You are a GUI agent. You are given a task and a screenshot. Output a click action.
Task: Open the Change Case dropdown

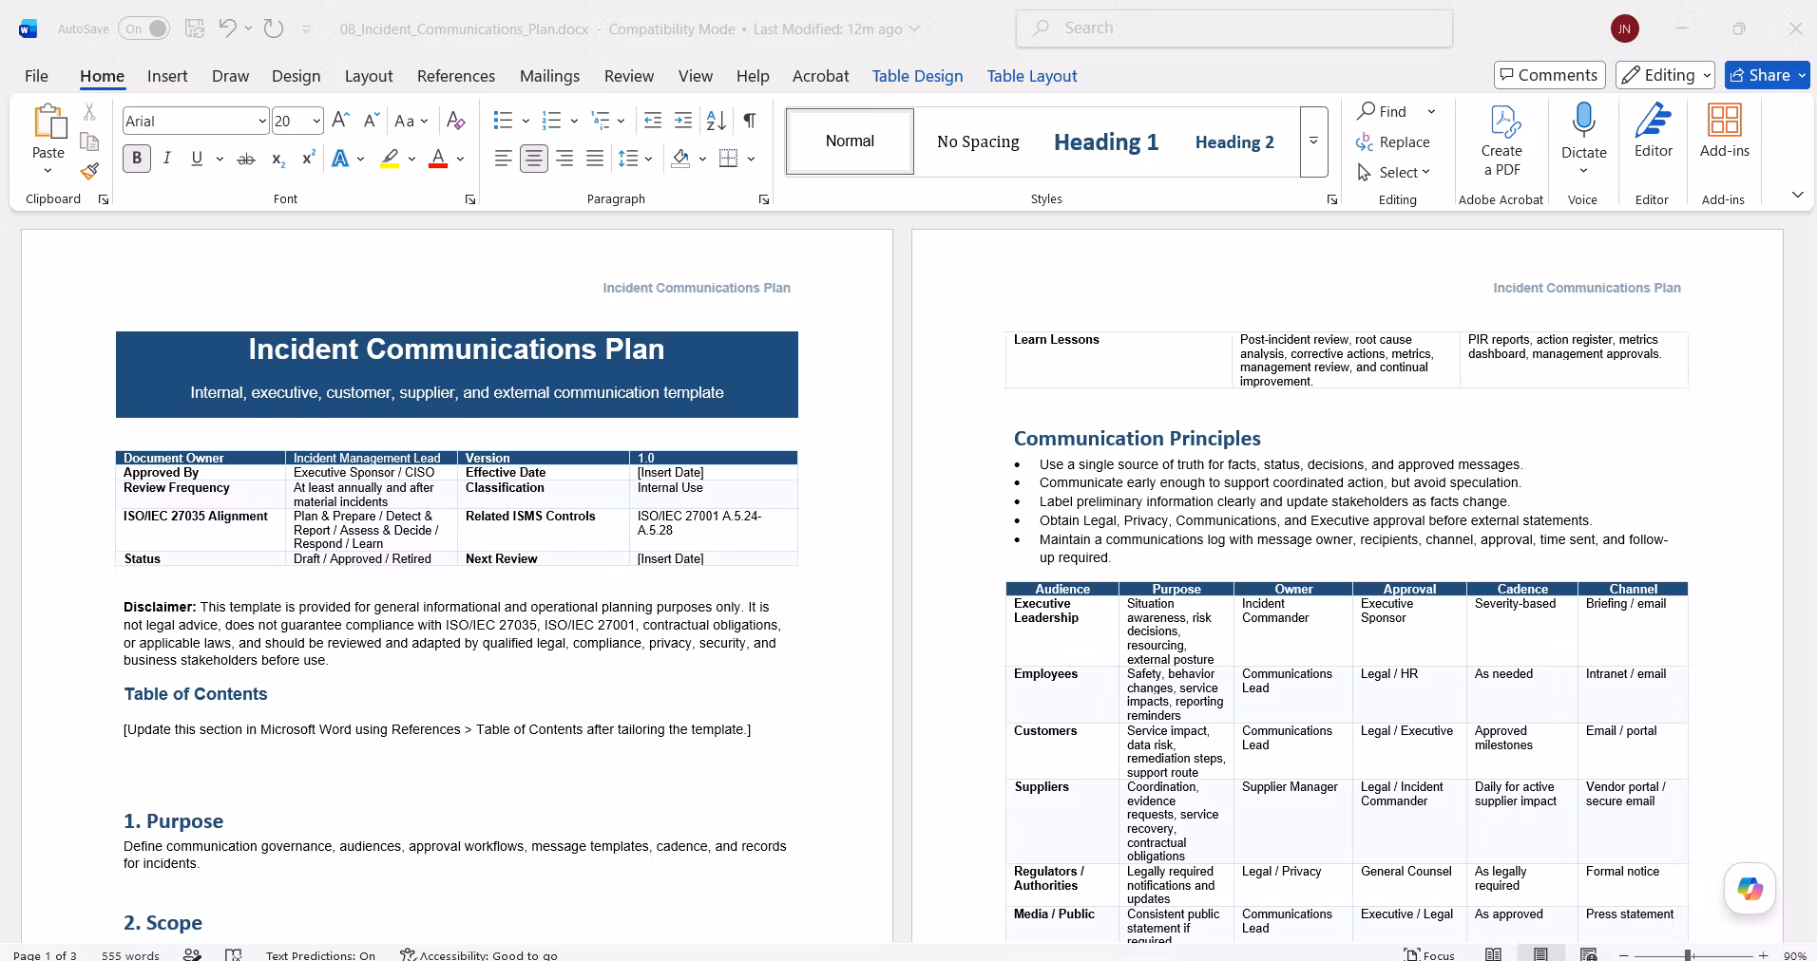[411, 121]
